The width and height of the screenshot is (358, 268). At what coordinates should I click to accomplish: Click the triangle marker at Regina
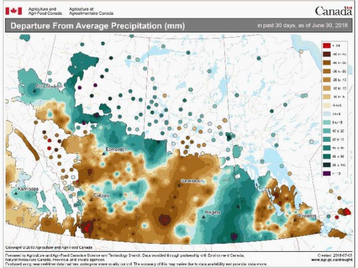click(x=204, y=217)
